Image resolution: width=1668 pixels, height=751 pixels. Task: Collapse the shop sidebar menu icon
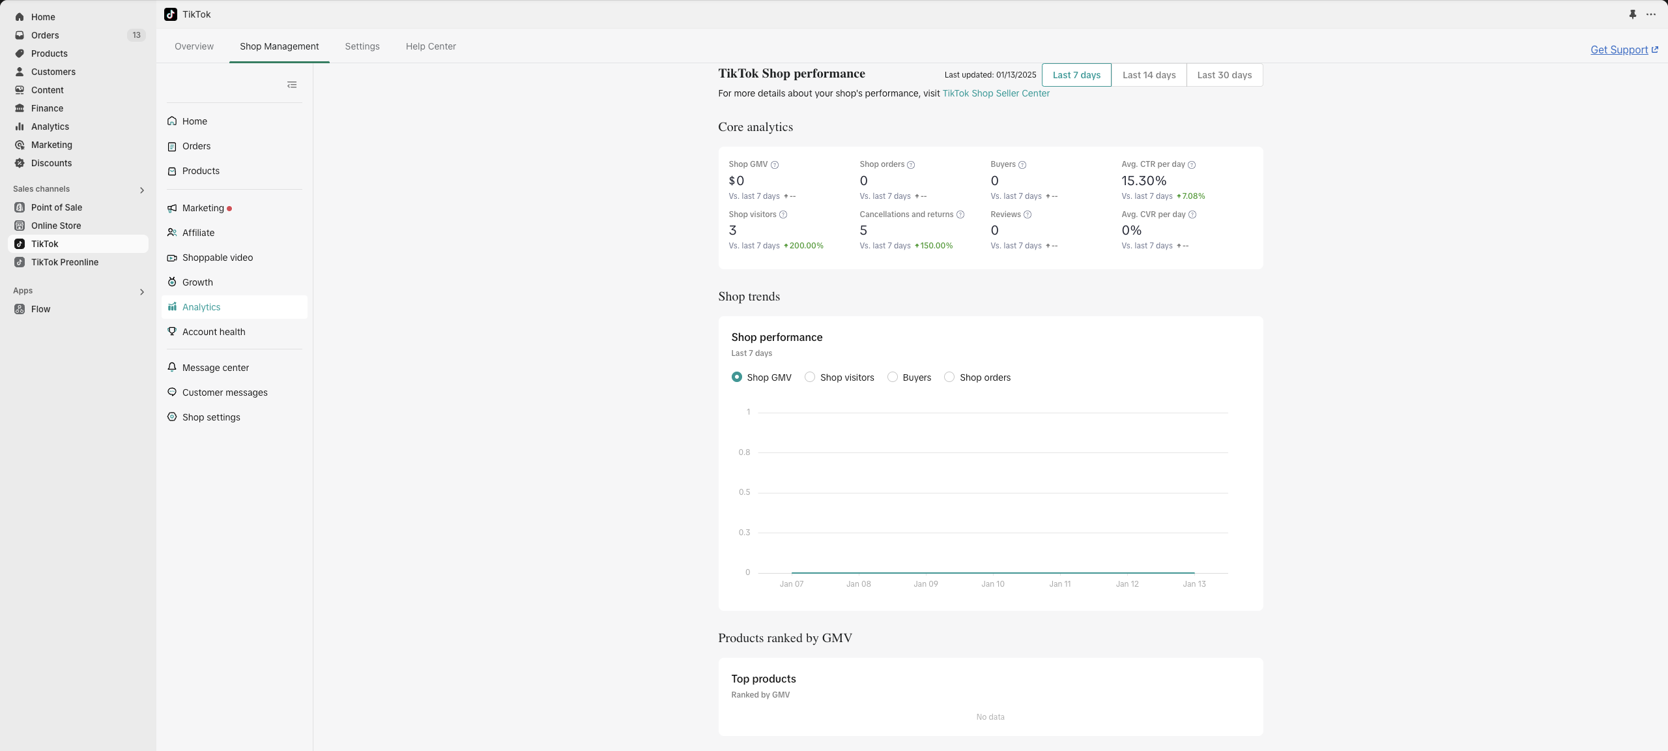coord(292,85)
